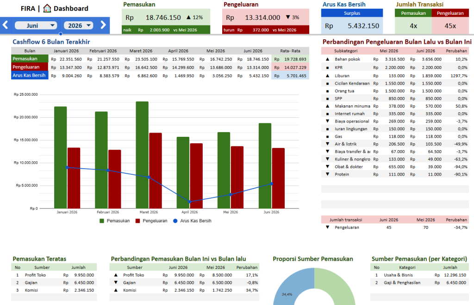Screen dimensions: 474x305
Task: Click the blue Arus Kas Bersih legend dot
Action: [x=175, y=221]
